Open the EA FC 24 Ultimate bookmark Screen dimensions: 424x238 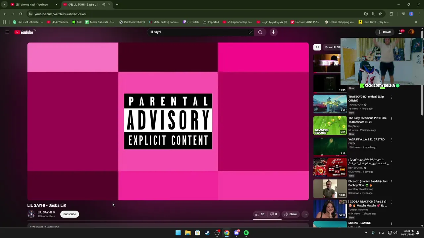27,22
